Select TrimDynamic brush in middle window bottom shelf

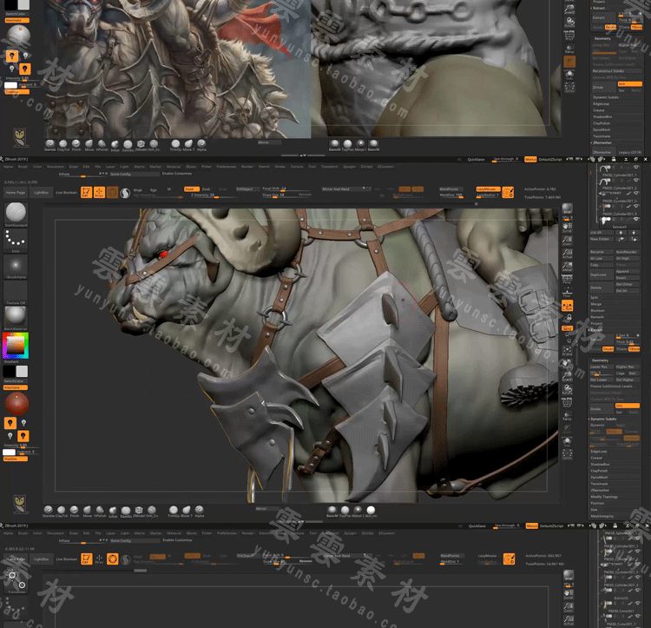pyautogui.click(x=174, y=510)
